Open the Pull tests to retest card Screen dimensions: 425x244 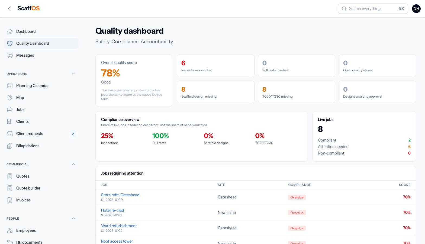[297, 66]
